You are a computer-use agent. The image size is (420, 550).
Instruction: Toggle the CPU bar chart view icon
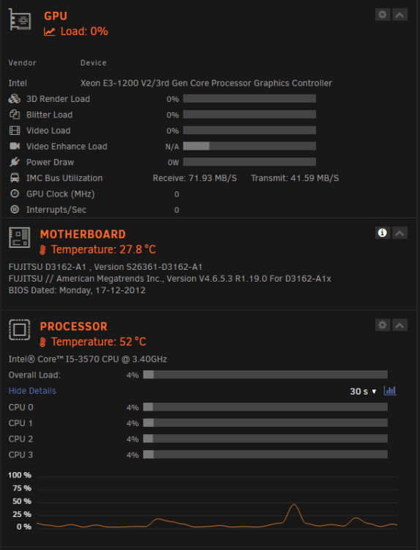[390, 391]
